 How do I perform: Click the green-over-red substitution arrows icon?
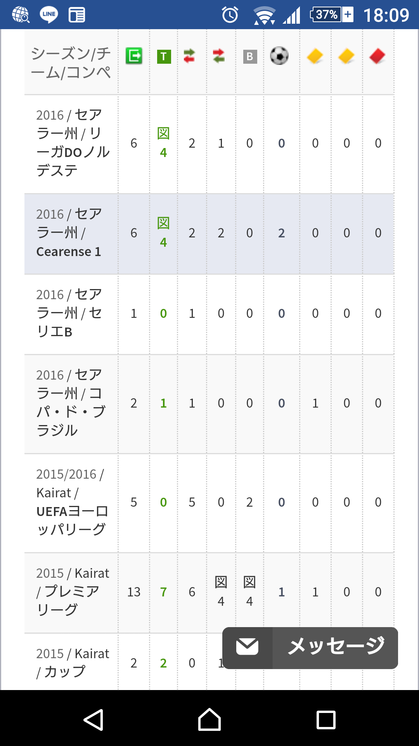[189, 56]
